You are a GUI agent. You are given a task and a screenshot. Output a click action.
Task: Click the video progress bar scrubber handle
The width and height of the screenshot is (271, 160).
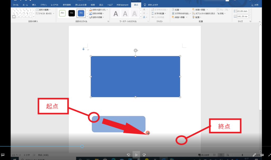point(82,146)
